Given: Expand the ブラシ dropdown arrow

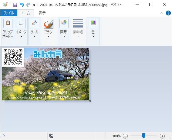Looking at the screenshot, I should click(x=49, y=36).
